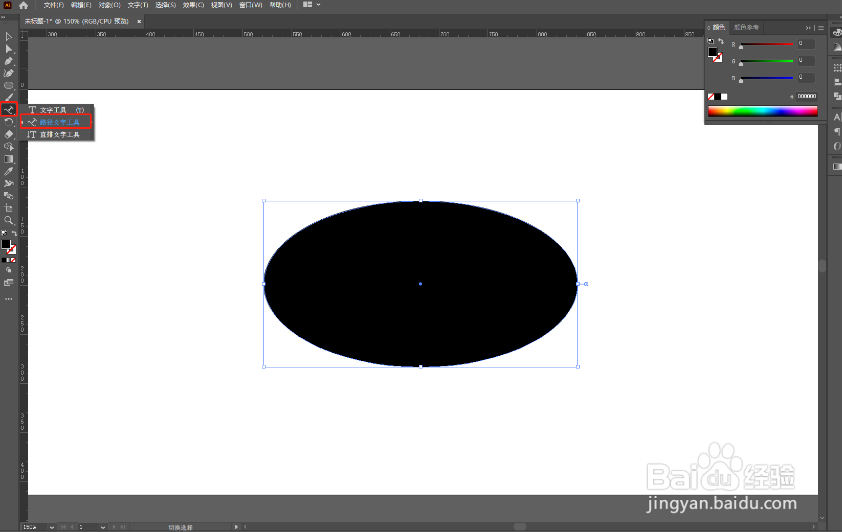Viewport: 842px width, 532px height.
Task: Select the Shape Builder tool
Action: 9,147
